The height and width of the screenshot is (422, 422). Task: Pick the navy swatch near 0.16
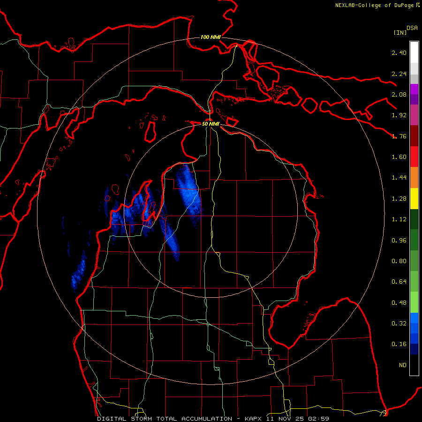(x=414, y=349)
